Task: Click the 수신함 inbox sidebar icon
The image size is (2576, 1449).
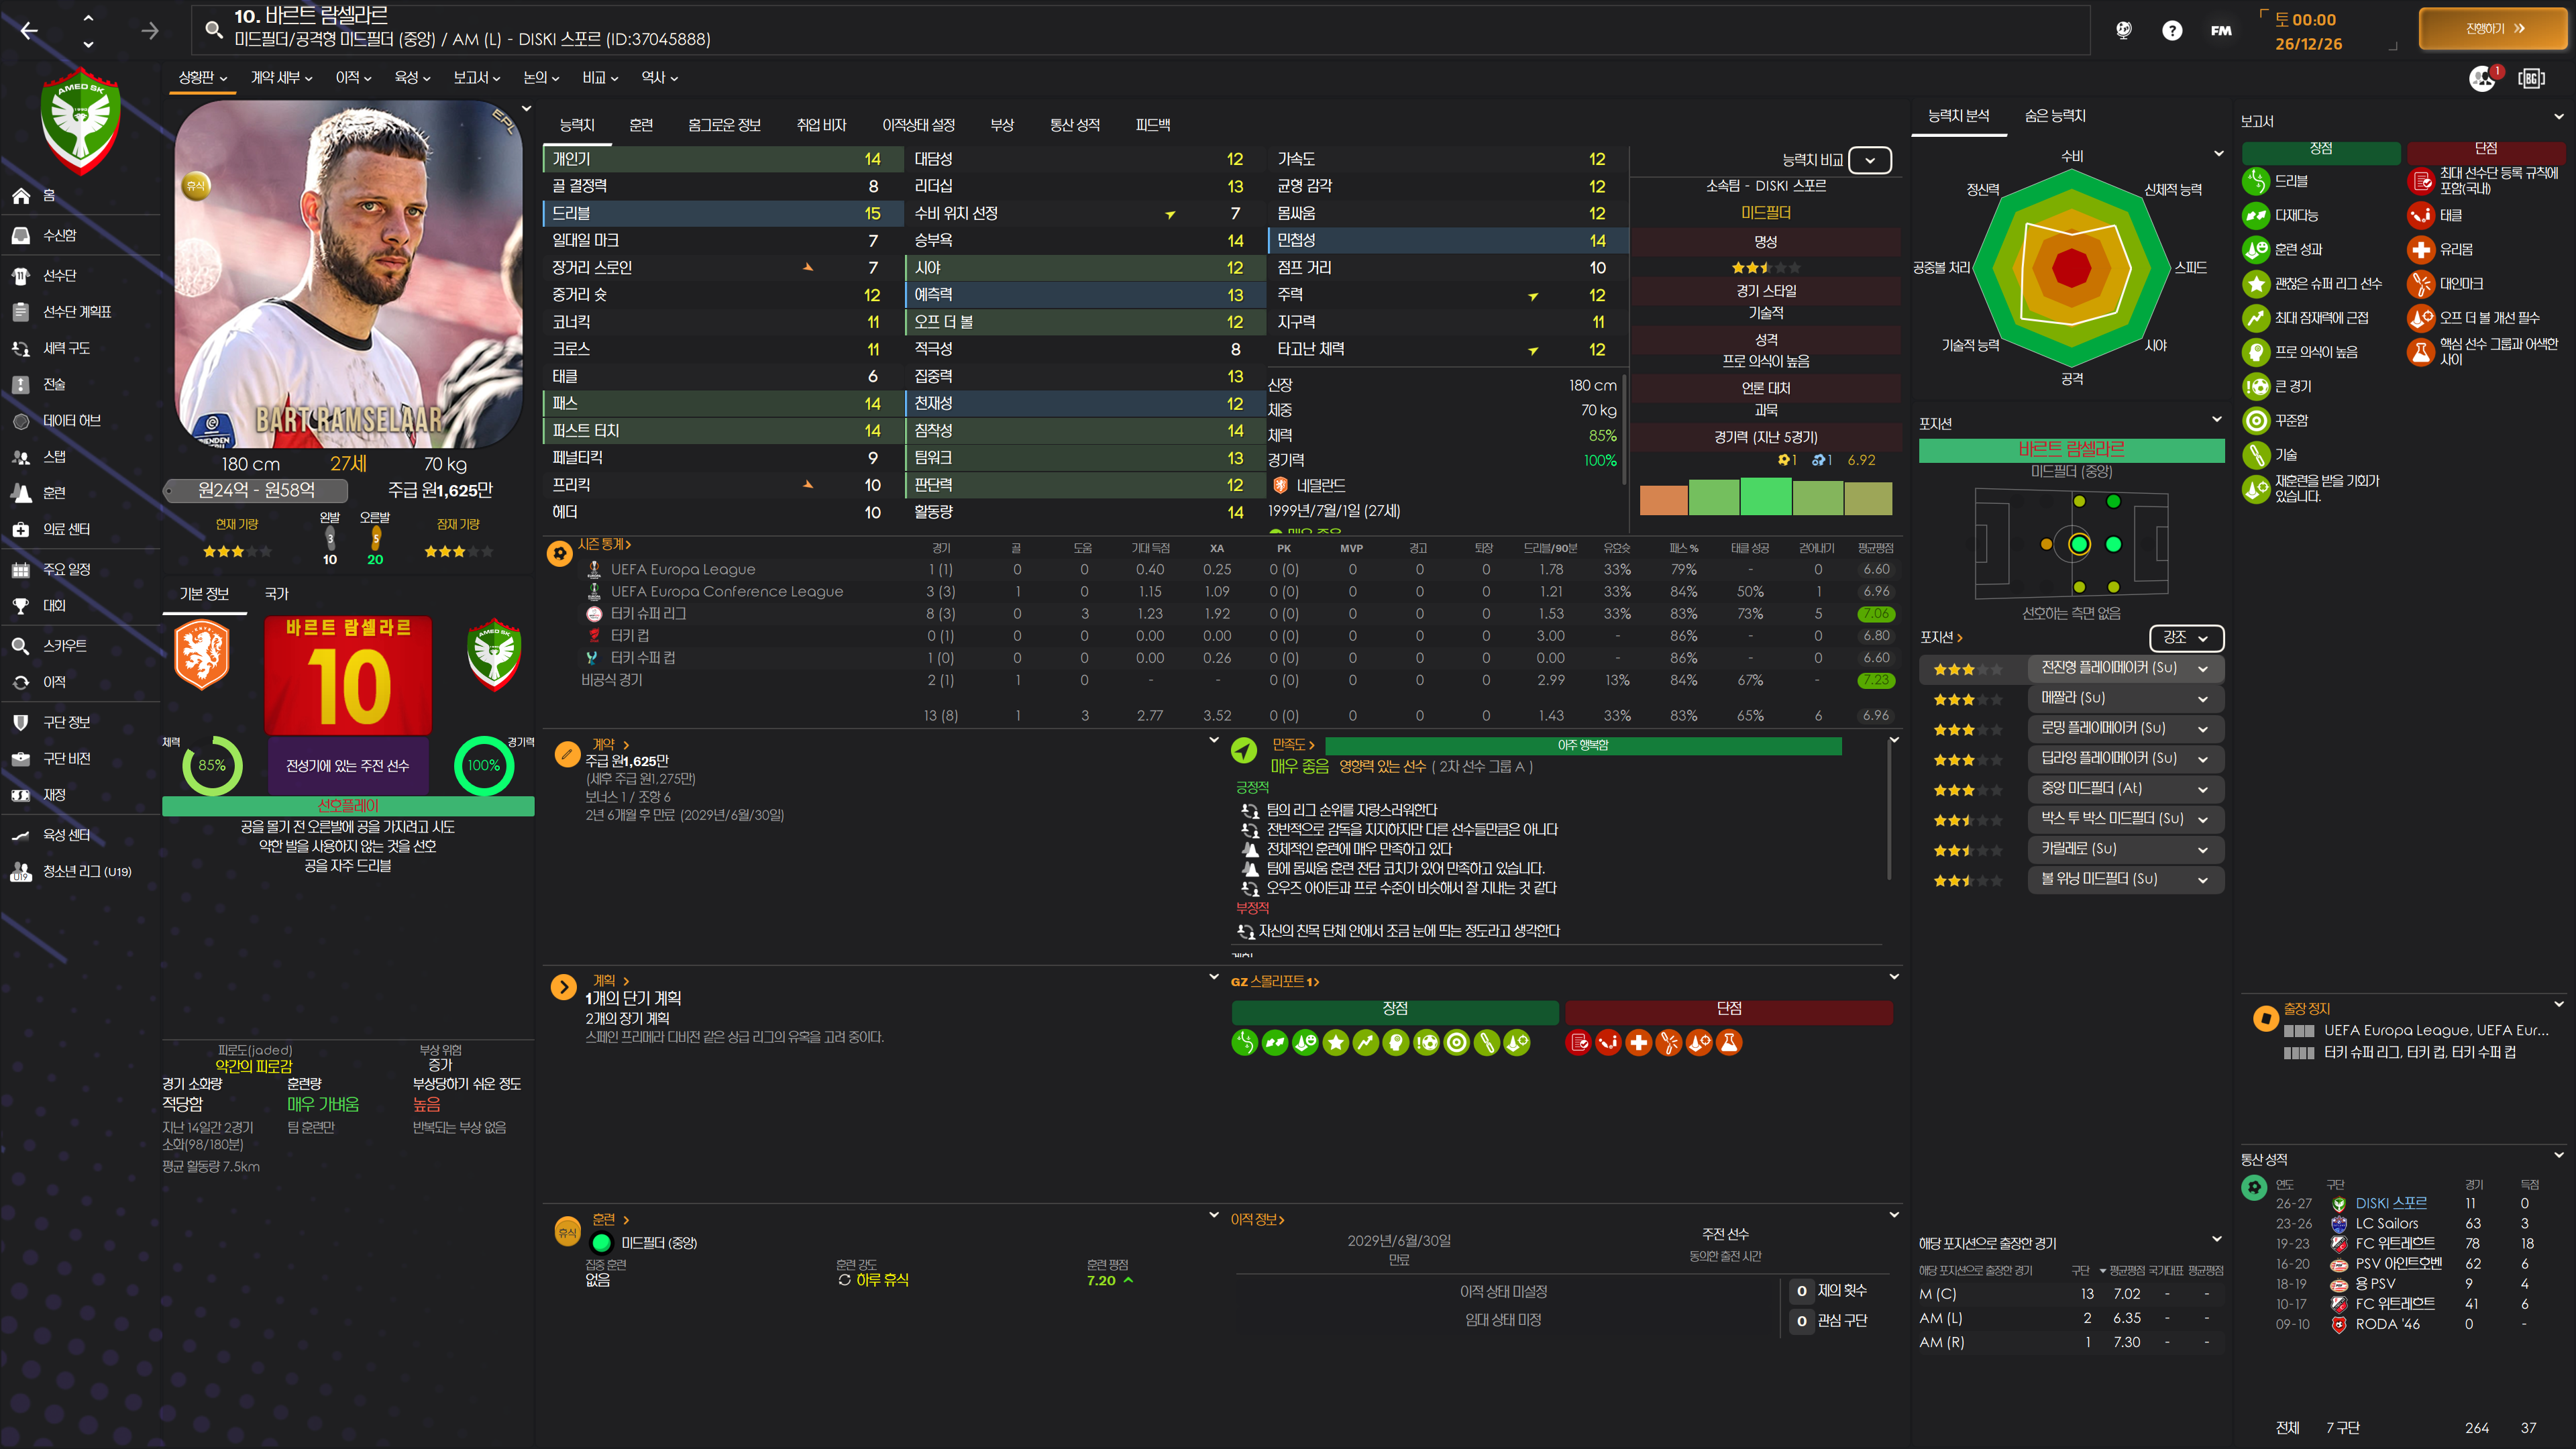Action: [x=21, y=235]
